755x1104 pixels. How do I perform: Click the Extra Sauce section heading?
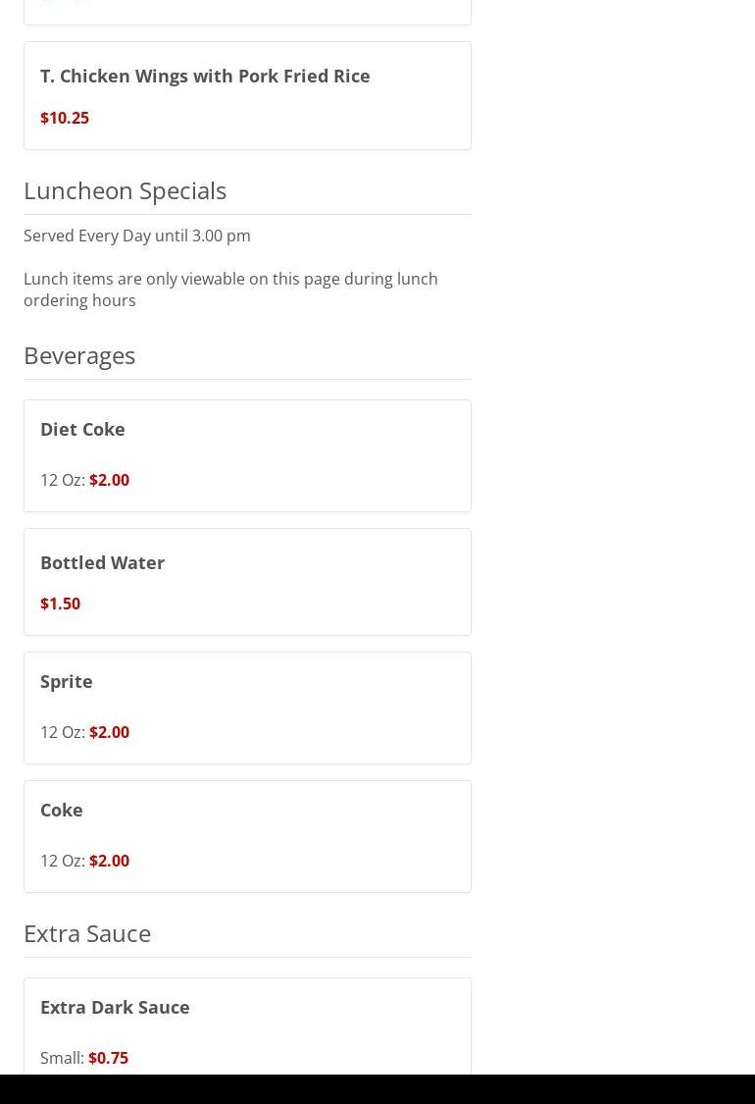click(x=87, y=933)
